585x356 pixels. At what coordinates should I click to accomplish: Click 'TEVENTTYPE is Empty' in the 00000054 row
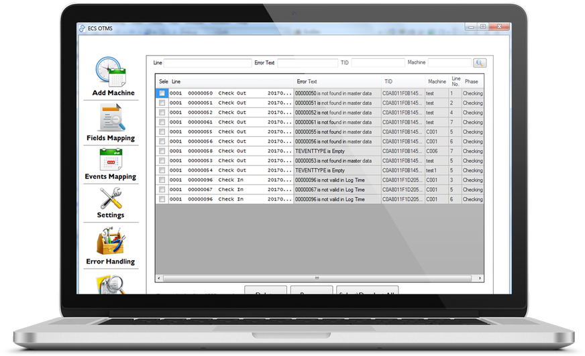(320, 170)
